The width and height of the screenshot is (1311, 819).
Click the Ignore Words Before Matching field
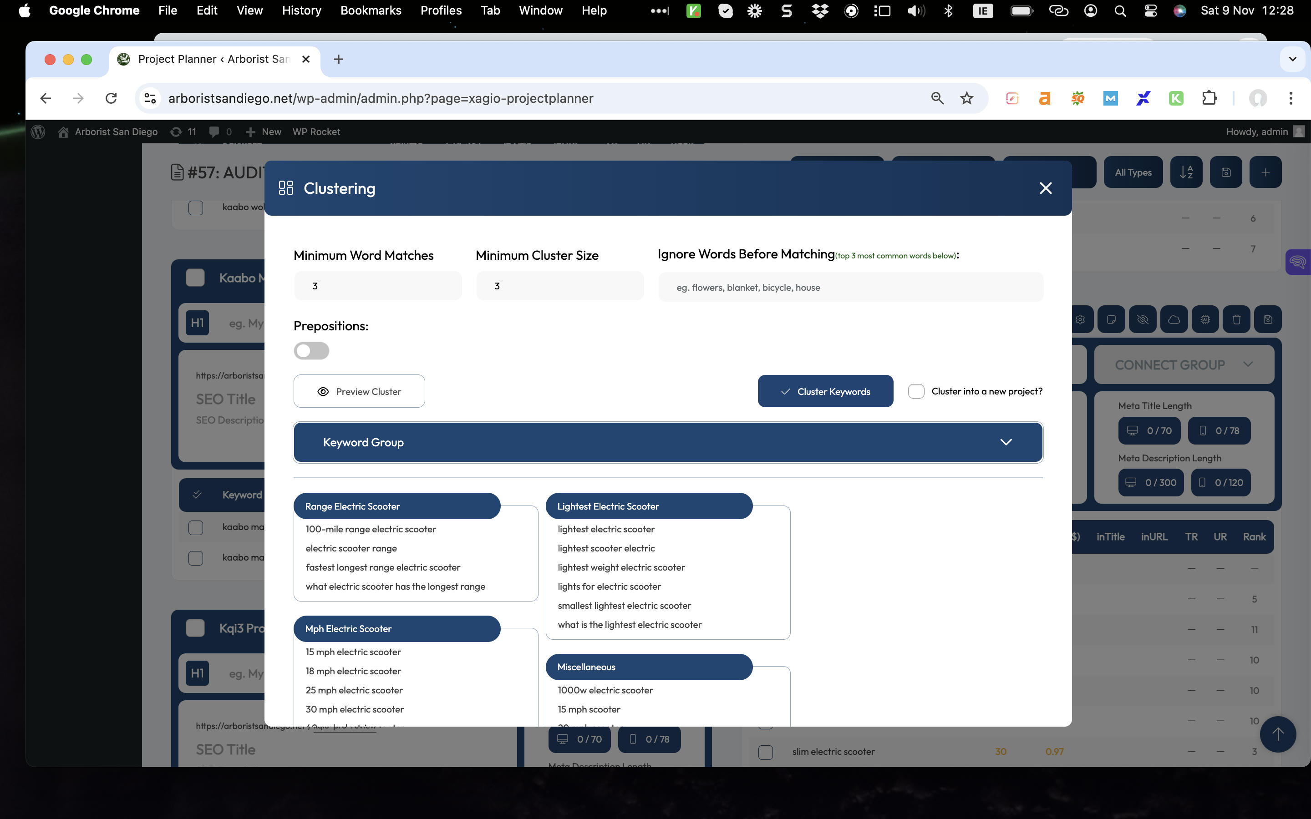[x=850, y=287]
